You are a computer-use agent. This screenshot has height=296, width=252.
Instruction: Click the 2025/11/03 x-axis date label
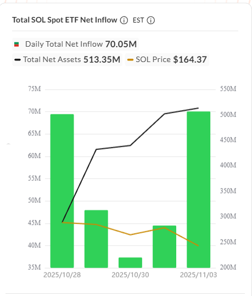click(x=198, y=275)
